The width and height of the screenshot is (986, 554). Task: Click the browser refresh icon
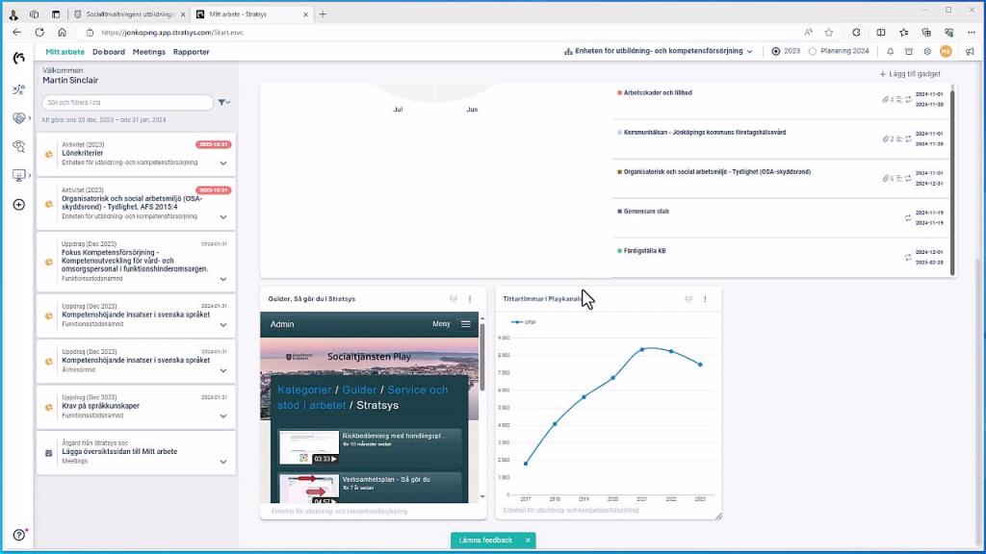[x=39, y=32]
